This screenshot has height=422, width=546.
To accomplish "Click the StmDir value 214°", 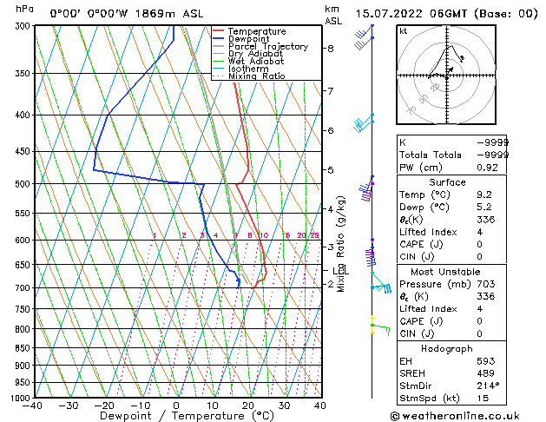I will tap(488, 386).
